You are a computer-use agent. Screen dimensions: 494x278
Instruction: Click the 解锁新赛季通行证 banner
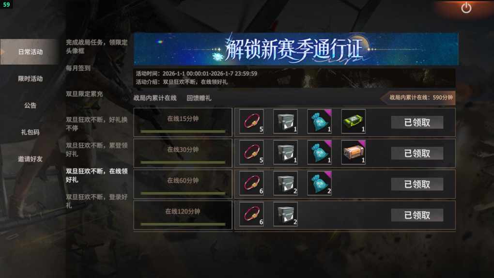296,49
